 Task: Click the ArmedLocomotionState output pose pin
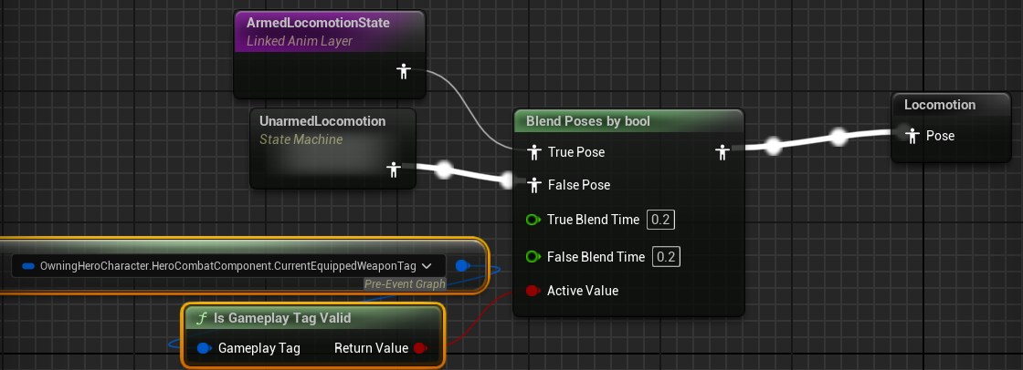[x=404, y=71]
